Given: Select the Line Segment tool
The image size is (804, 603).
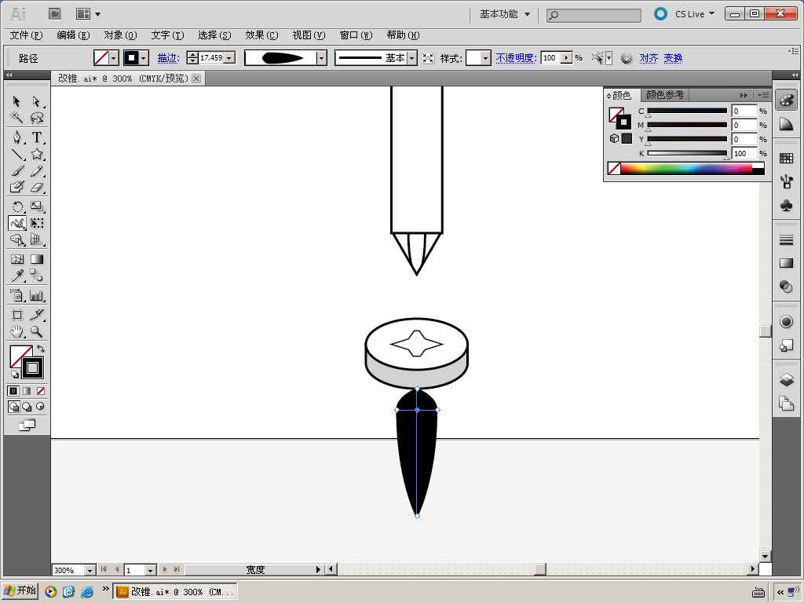Looking at the screenshot, I should 17,154.
